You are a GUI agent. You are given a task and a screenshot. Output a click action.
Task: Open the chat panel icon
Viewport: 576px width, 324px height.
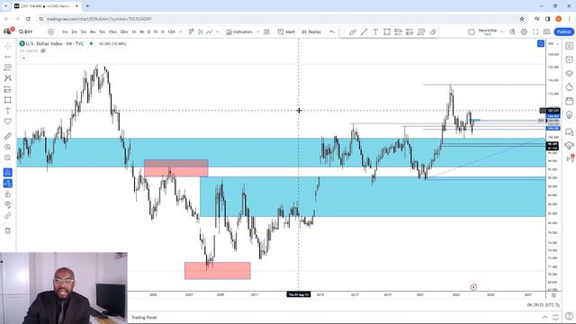click(569, 132)
